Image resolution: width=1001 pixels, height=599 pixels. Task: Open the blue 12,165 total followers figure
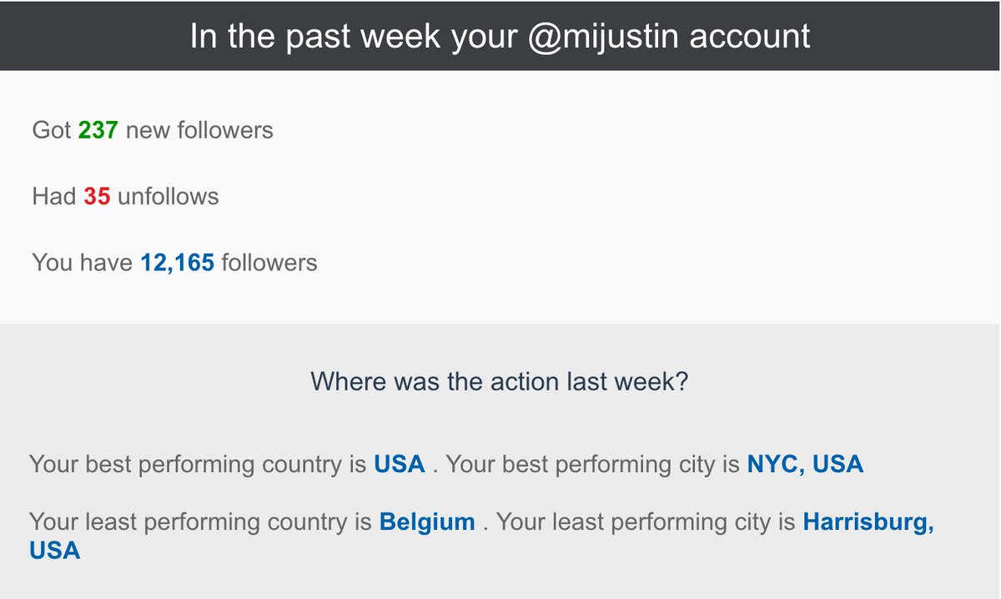177,264
